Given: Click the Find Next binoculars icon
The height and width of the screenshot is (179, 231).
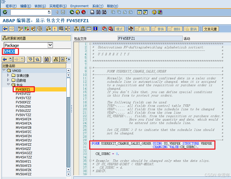Looking at the screenshot, I should tap(104, 12).
